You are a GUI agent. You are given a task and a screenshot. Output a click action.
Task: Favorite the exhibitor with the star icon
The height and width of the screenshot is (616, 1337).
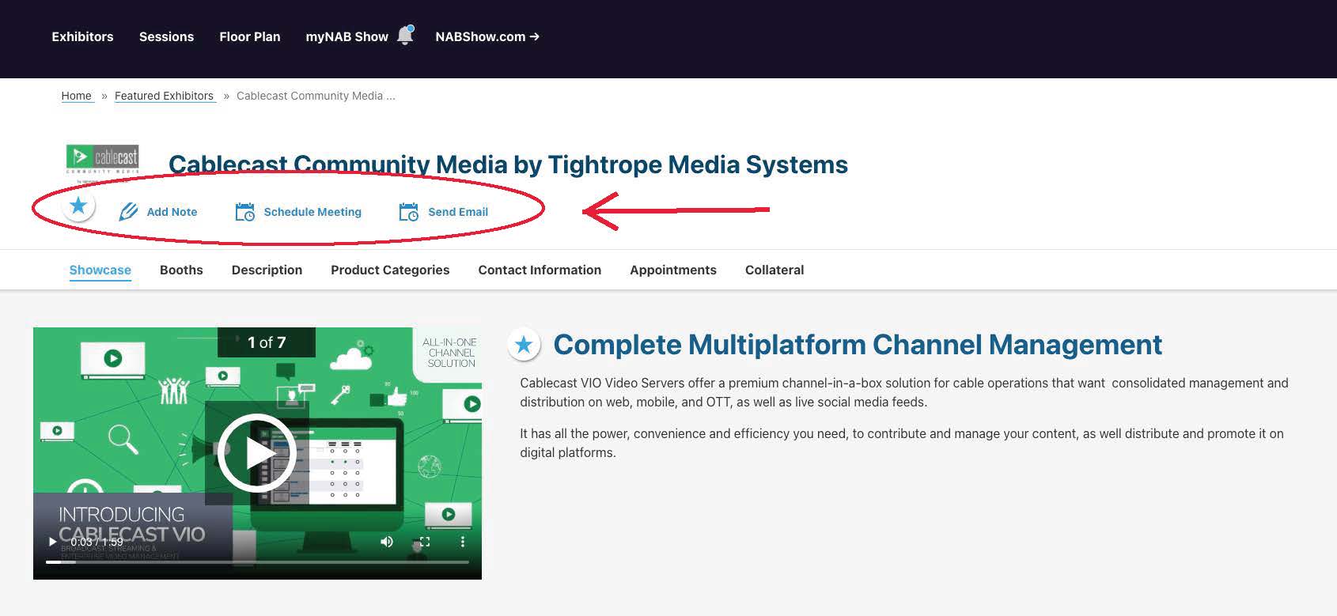[78, 206]
